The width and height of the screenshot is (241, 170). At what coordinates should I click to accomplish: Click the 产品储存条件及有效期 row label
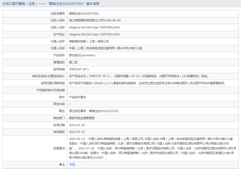[x=51, y=90]
